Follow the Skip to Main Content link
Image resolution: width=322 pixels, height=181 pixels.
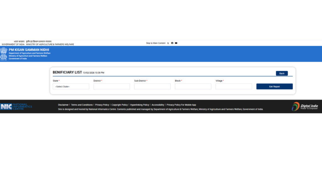click(x=156, y=43)
